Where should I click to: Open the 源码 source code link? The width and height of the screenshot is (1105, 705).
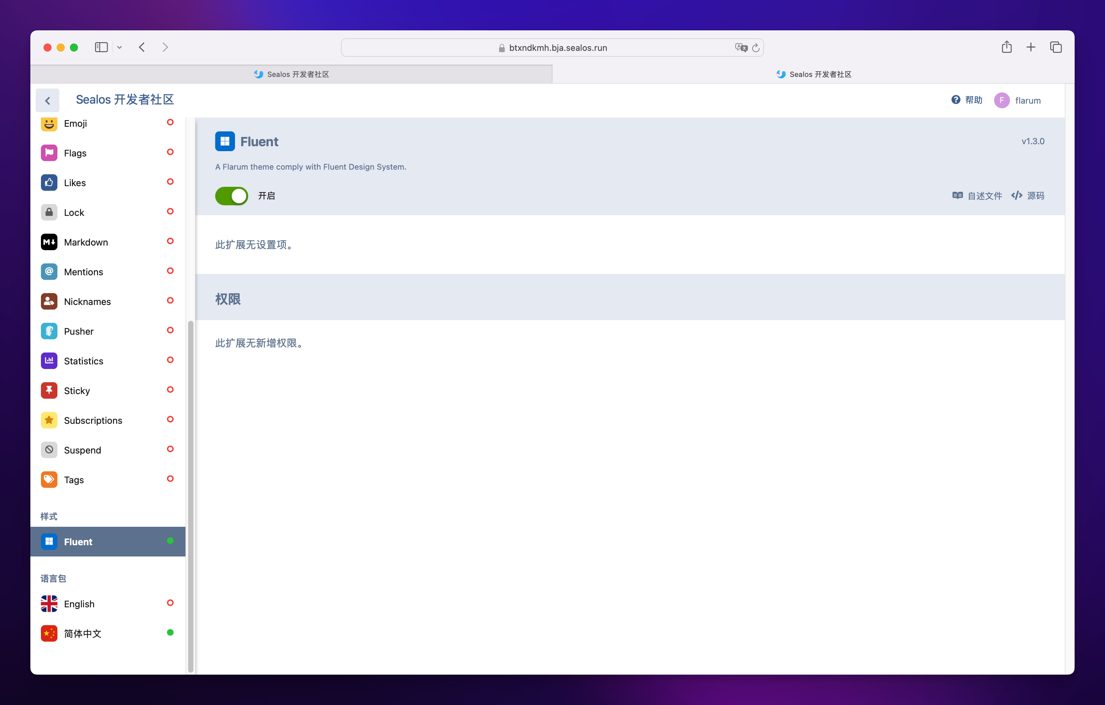1028,196
